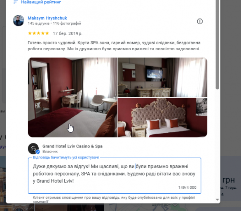Open the photo showing TV and dresser
Image resolution: width=241 pixels, height=211 pixels.
tap(162, 77)
